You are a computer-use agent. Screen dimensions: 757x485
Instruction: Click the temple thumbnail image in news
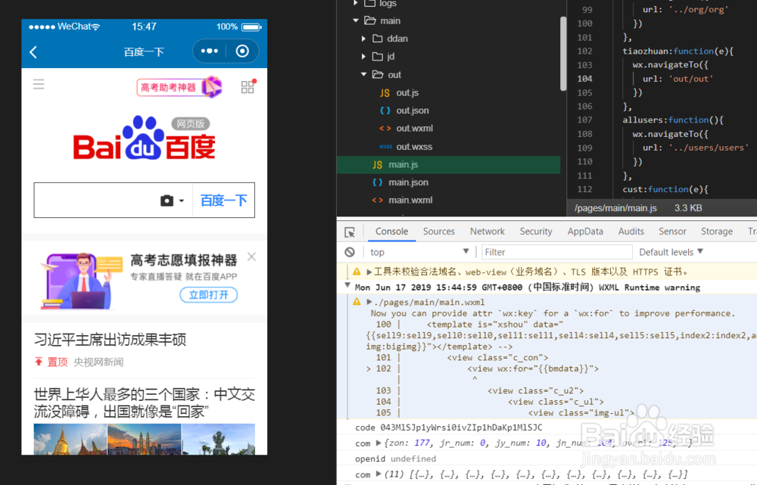pos(70,439)
